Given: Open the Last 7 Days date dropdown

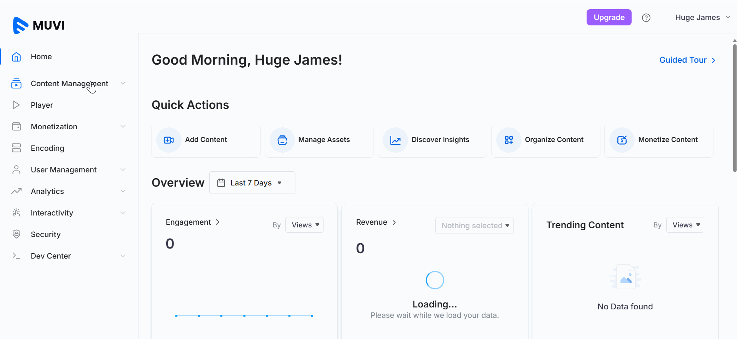Looking at the screenshot, I should 252,183.
